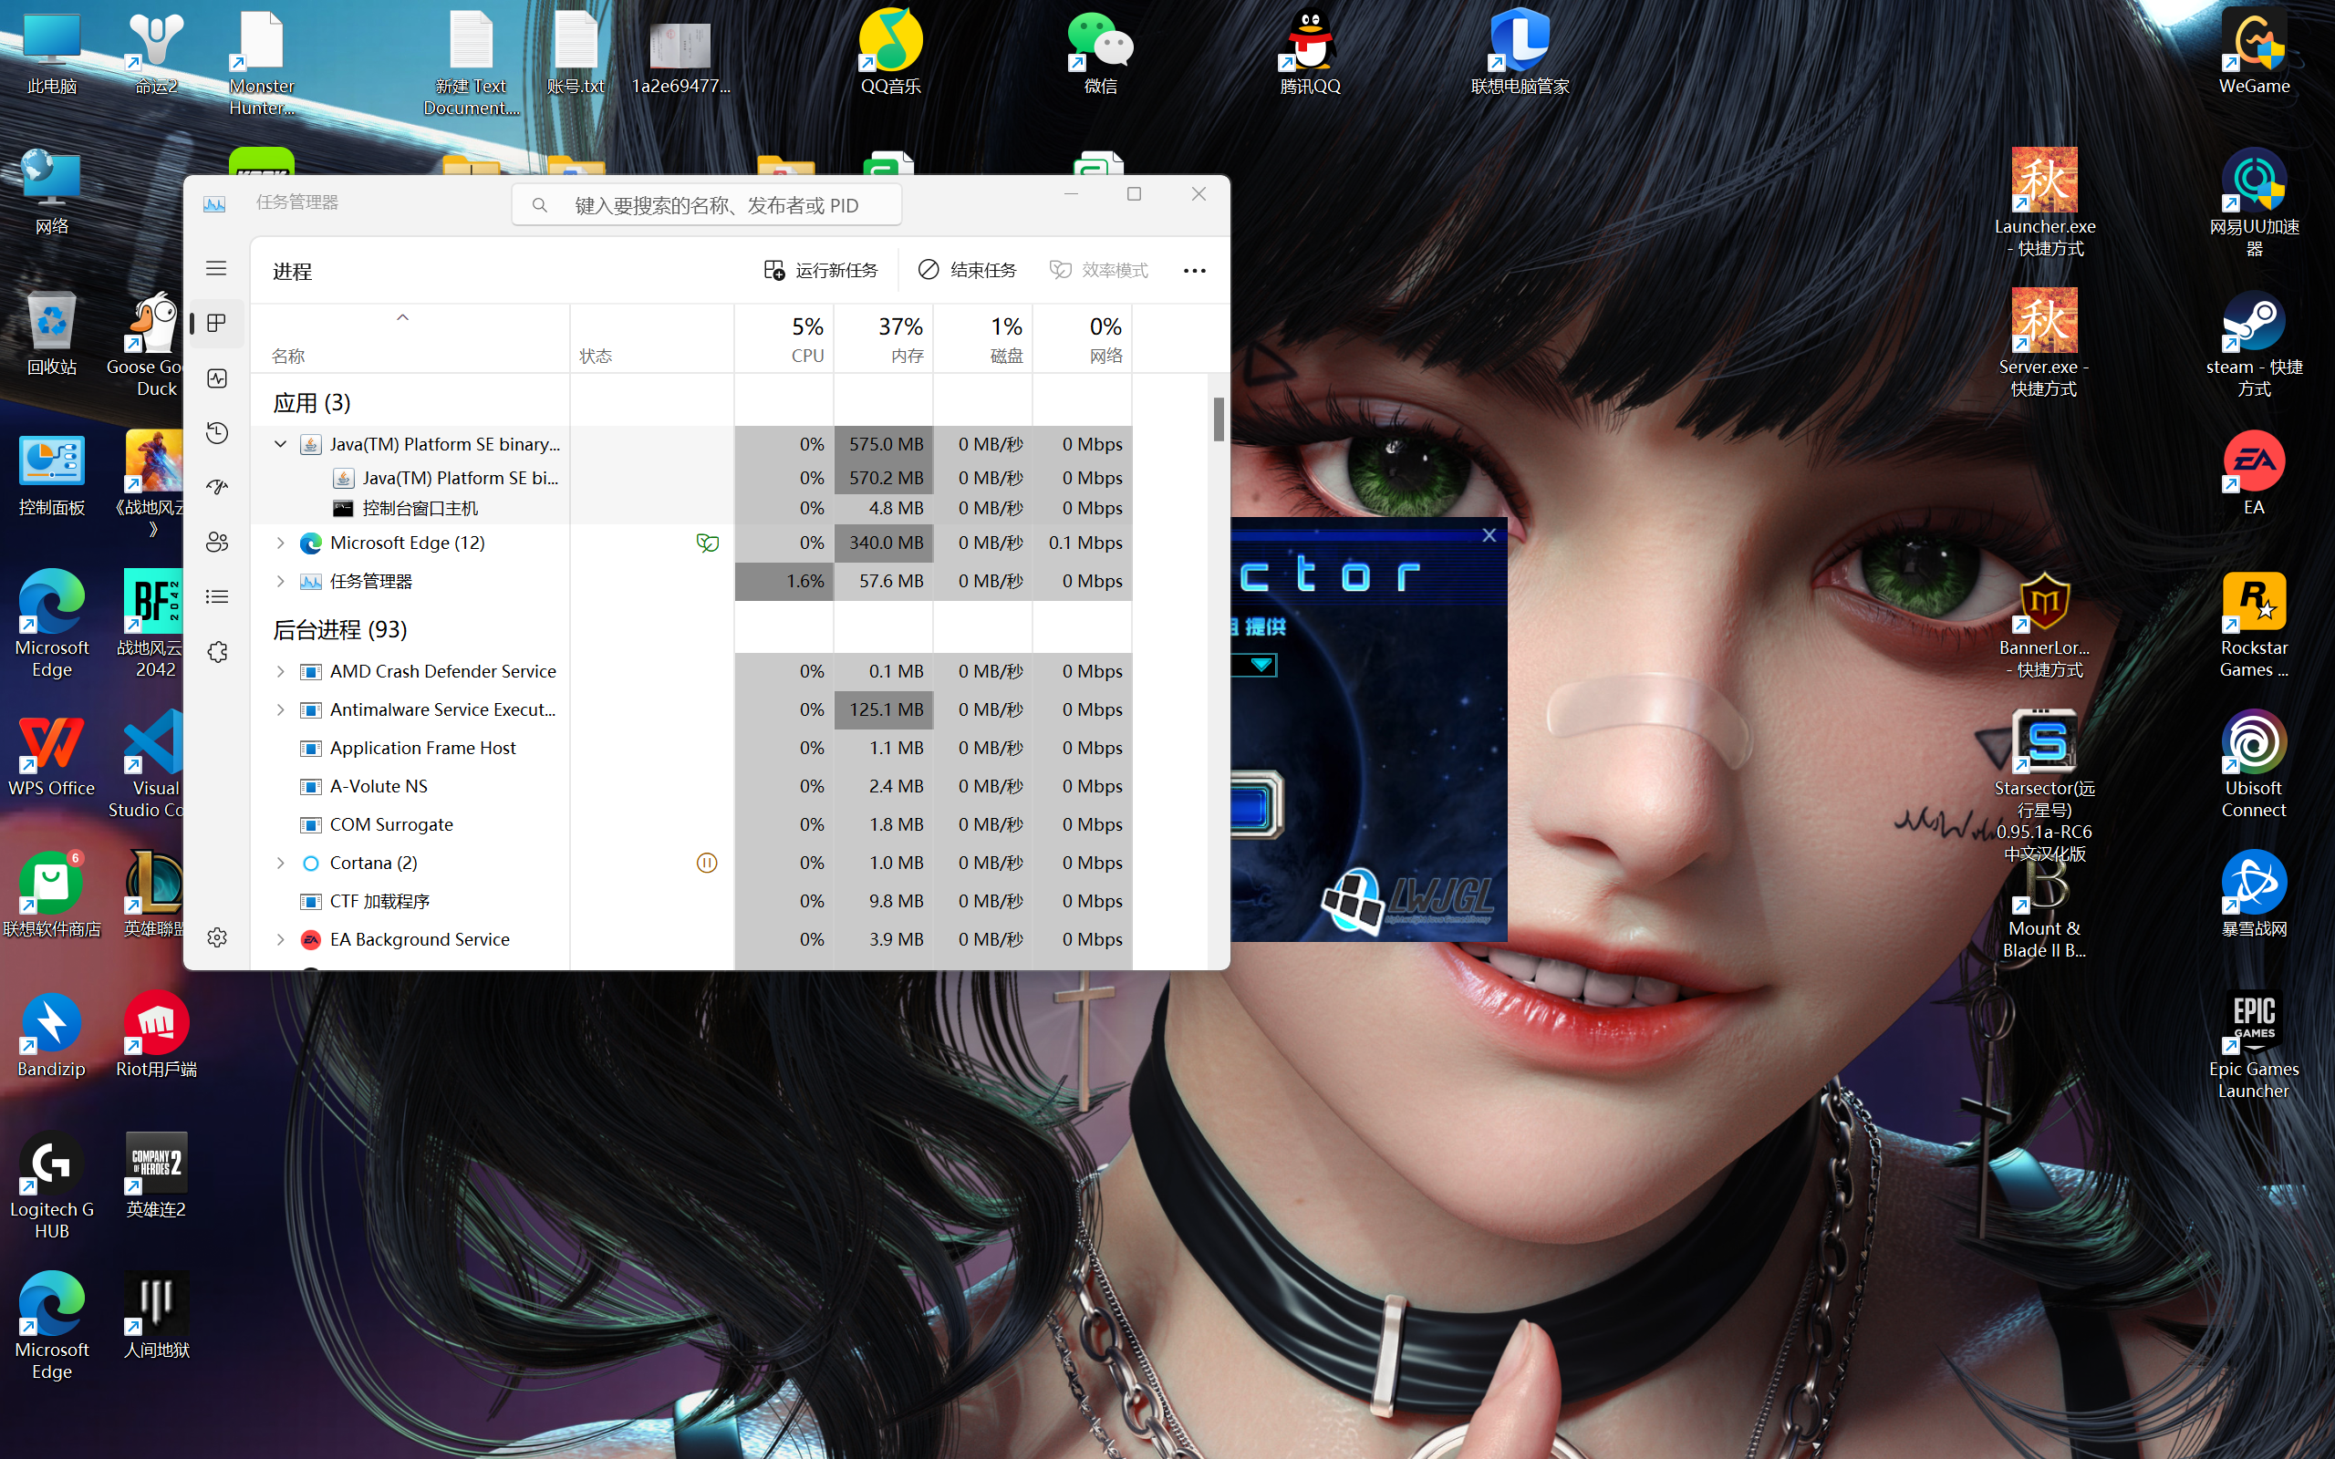2335x1459 pixels.
Task: Open the Services sidebar icon
Action: [x=217, y=652]
